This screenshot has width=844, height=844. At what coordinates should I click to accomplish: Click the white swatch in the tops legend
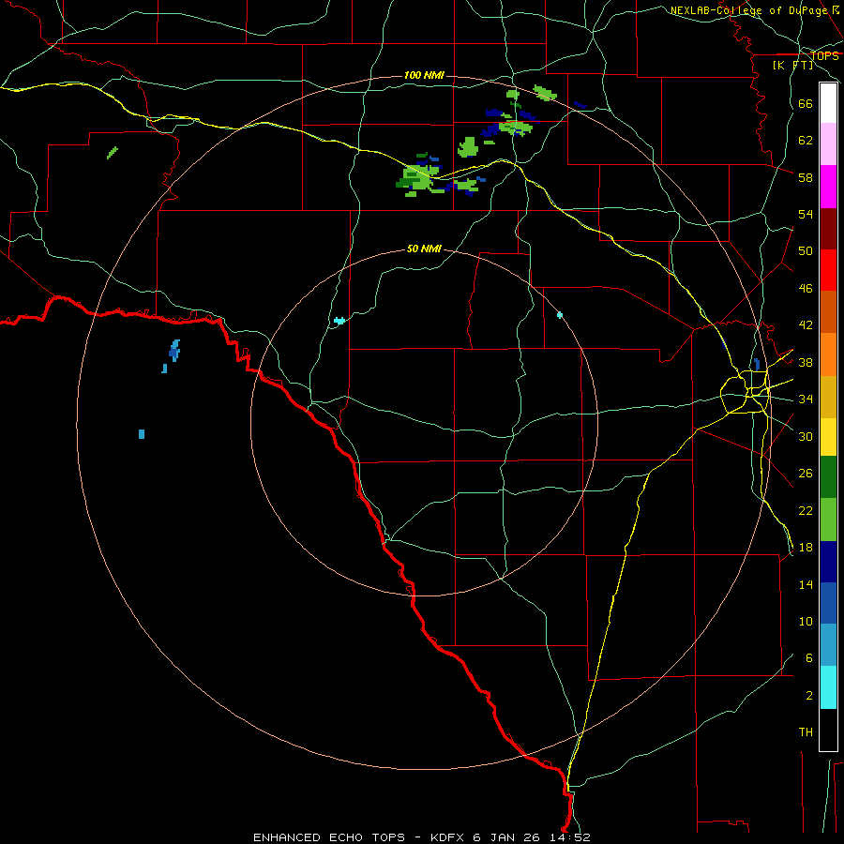tap(828, 103)
